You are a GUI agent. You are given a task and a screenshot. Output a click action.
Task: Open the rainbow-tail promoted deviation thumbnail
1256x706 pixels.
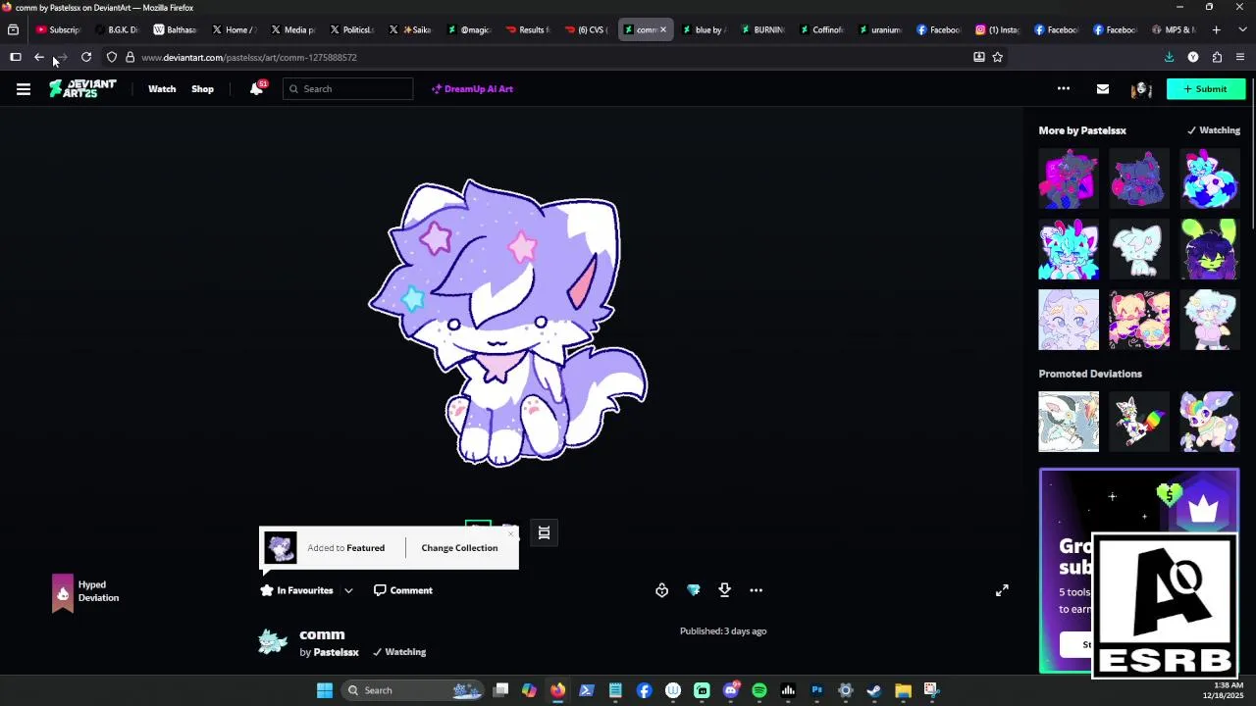tap(1139, 422)
